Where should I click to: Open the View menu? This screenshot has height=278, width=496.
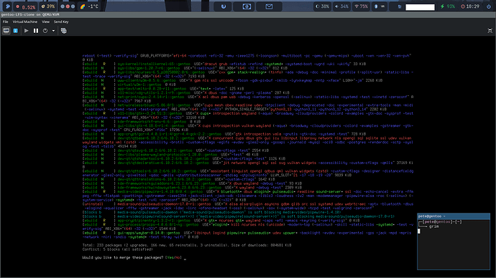(x=45, y=21)
